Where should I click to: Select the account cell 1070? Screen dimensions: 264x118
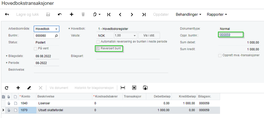pos(28,110)
